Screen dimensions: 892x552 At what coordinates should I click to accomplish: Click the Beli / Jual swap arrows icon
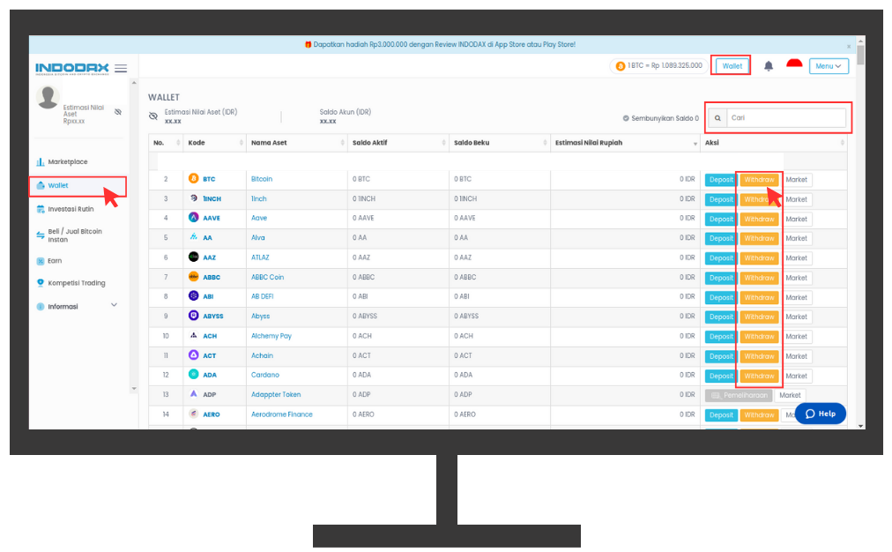point(41,235)
